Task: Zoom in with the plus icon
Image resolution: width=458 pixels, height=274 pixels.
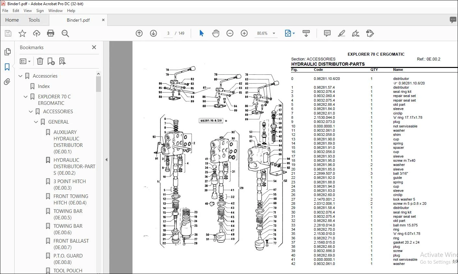Action: 244,33
